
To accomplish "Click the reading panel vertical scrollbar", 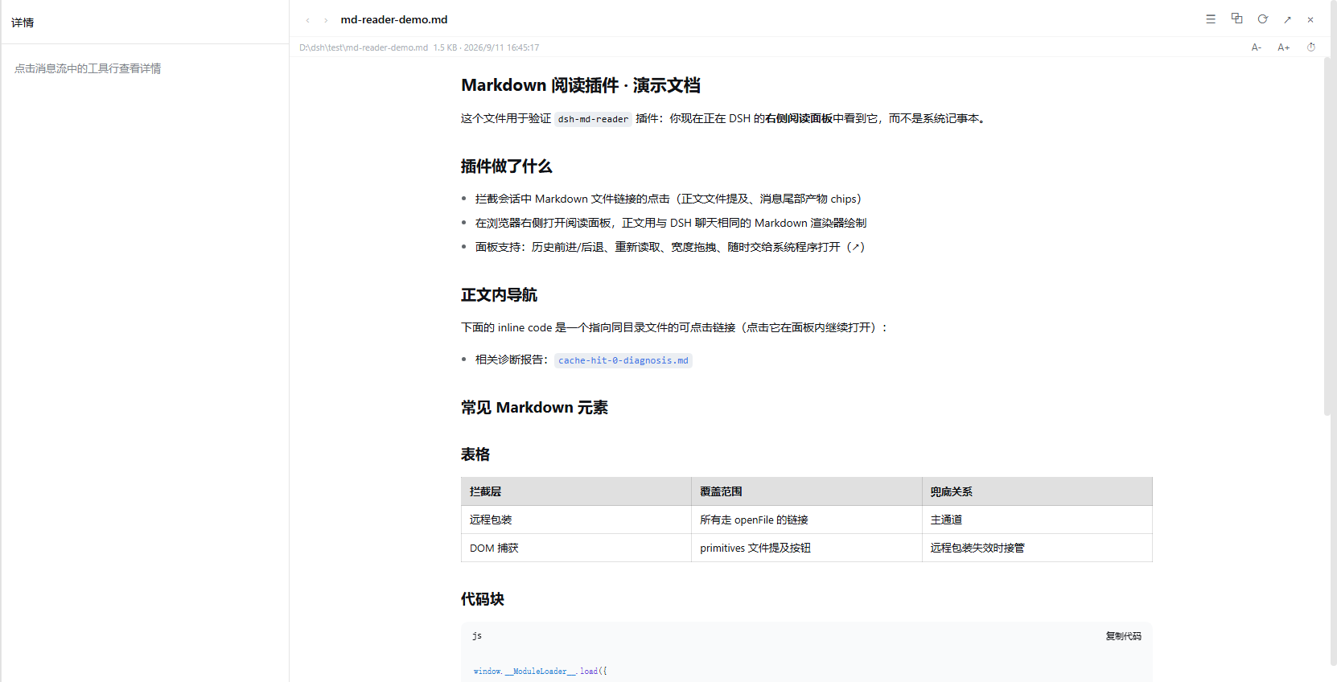I will click(1327, 236).
